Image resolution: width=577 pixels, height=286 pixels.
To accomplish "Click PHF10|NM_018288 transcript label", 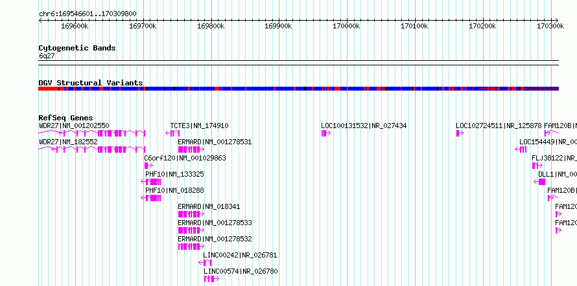I will (174, 190).
